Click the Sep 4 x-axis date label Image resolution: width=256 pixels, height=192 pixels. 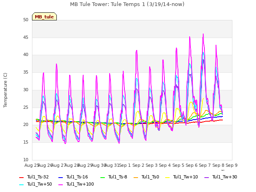(x=165, y=165)
